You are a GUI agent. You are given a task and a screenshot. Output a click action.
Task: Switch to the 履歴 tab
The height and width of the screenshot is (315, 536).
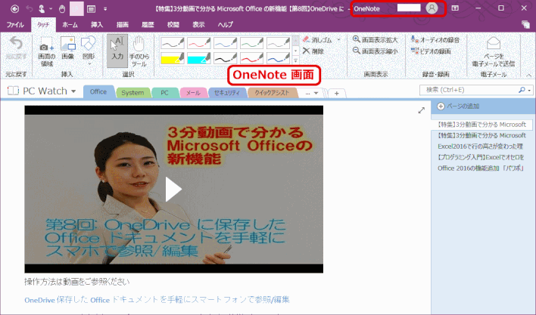pyautogui.click(x=148, y=24)
